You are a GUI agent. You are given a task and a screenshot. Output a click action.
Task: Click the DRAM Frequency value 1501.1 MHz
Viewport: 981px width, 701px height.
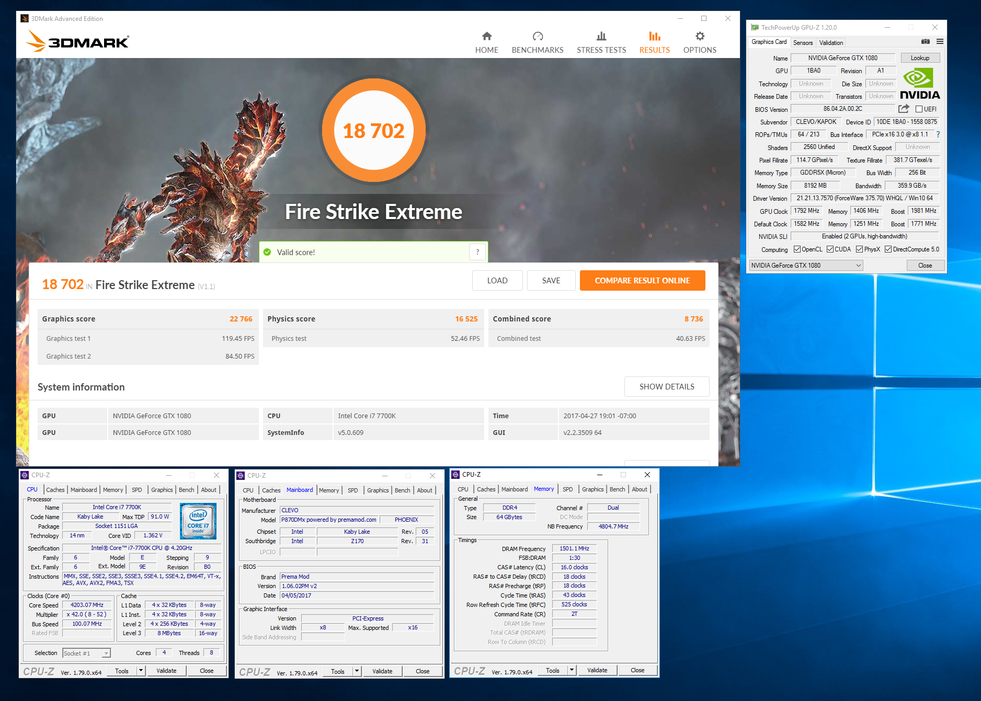574,548
